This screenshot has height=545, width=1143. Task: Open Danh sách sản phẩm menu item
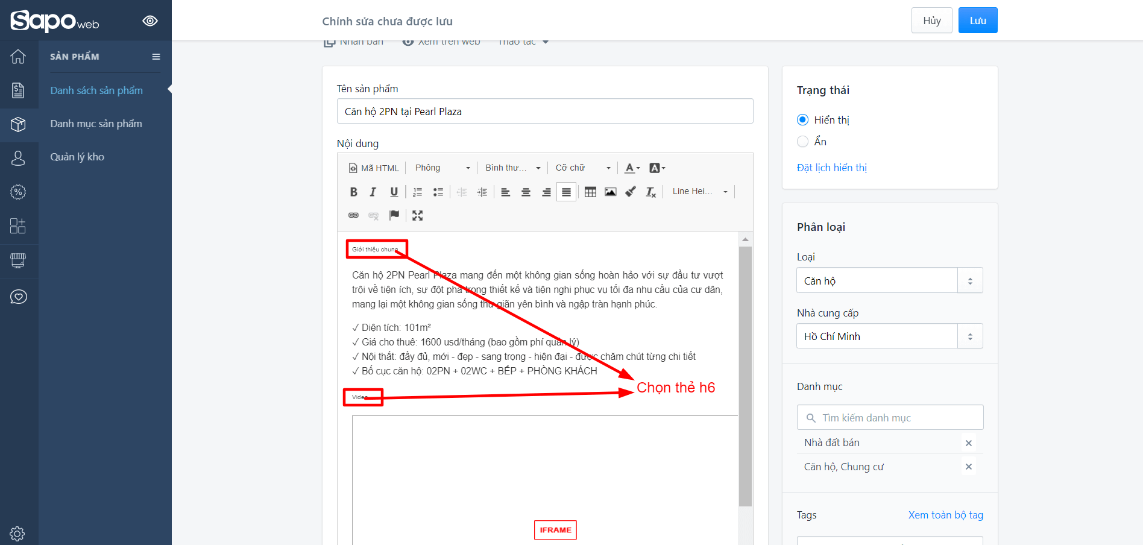tap(96, 90)
